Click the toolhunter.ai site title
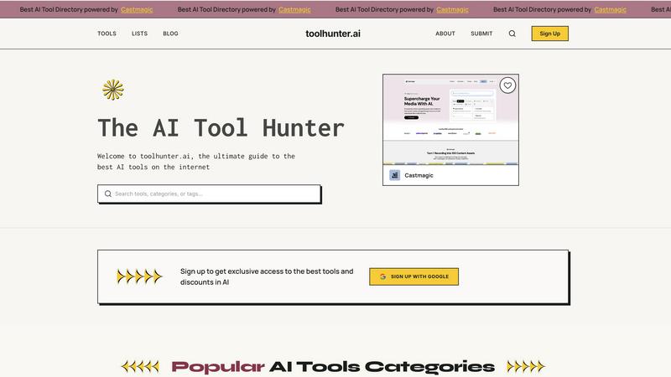671x377 pixels. [333, 34]
